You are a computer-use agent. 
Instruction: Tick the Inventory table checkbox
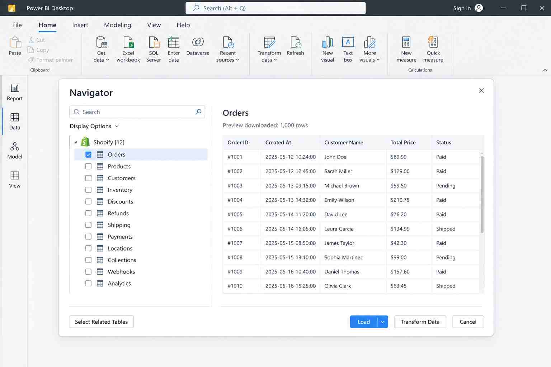(x=89, y=190)
